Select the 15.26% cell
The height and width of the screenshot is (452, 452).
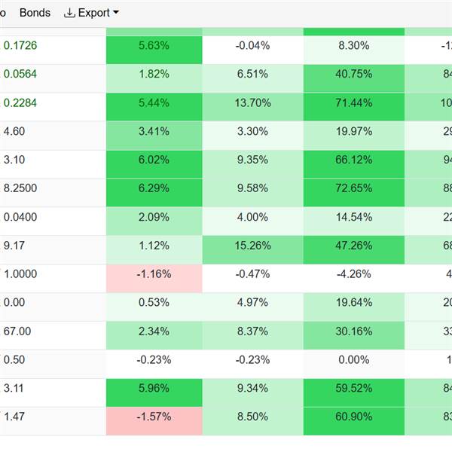pyautogui.click(x=253, y=246)
